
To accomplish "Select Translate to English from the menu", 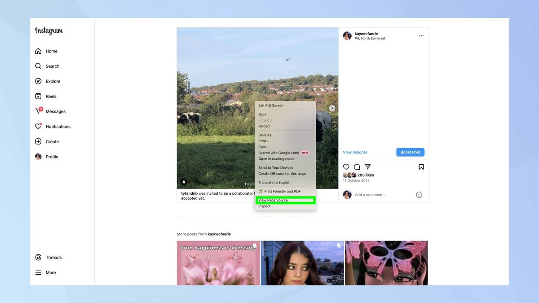I will [x=274, y=182].
